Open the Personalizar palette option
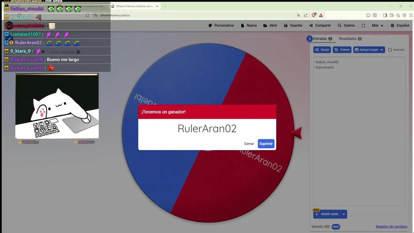The image size is (414, 233). [x=221, y=26]
